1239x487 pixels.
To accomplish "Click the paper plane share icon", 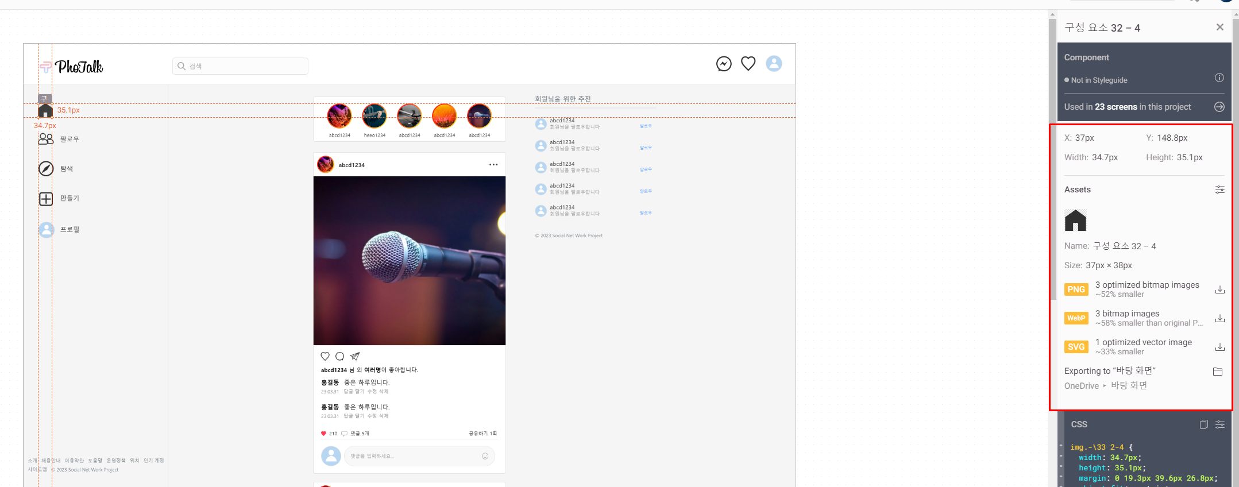I will point(355,356).
